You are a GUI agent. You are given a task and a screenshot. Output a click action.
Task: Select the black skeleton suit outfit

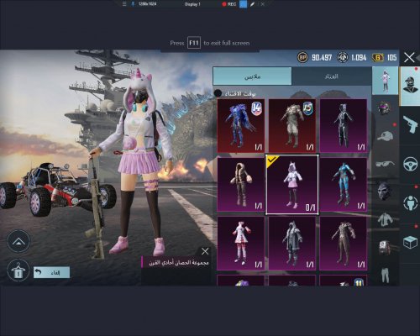tap(344, 126)
